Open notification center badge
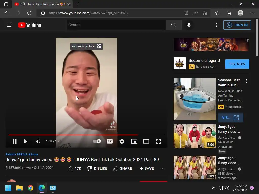 [x=252, y=188]
